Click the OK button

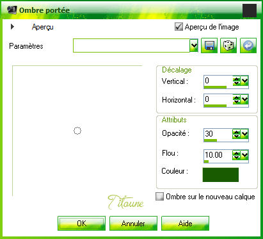pos(81,223)
